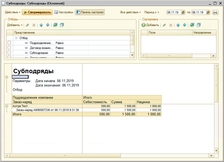Click the report horizontal scrollbar thumb

click(x=65, y=155)
